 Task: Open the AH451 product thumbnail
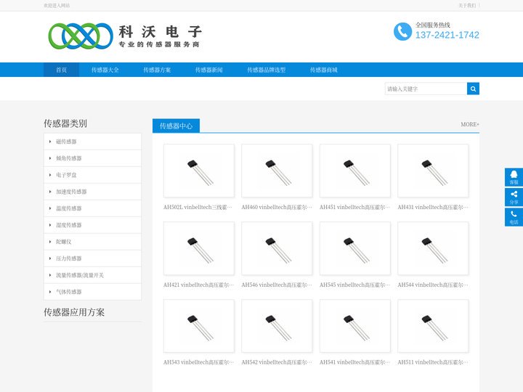coord(355,171)
